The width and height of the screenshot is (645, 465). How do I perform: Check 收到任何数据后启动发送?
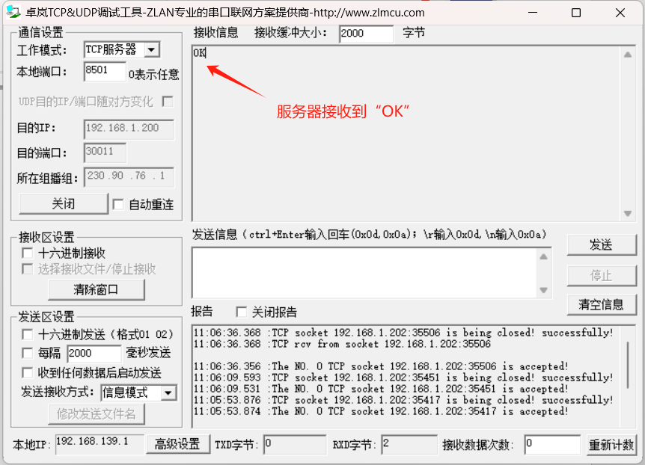point(28,372)
